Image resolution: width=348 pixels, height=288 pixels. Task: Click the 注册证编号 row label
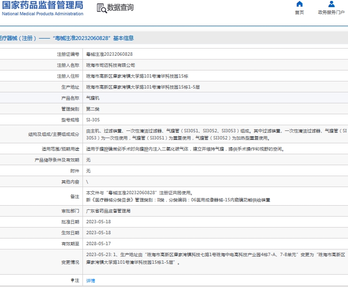click(68, 54)
